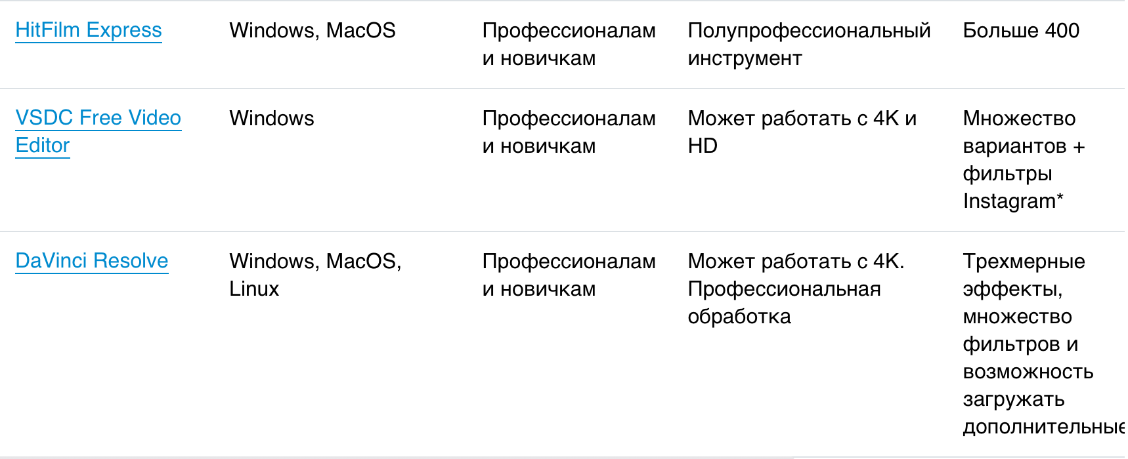The height and width of the screenshot is (459, 1128).
Task: Click the 'Instagram*' footnote text
Action: pos(1013,201)
